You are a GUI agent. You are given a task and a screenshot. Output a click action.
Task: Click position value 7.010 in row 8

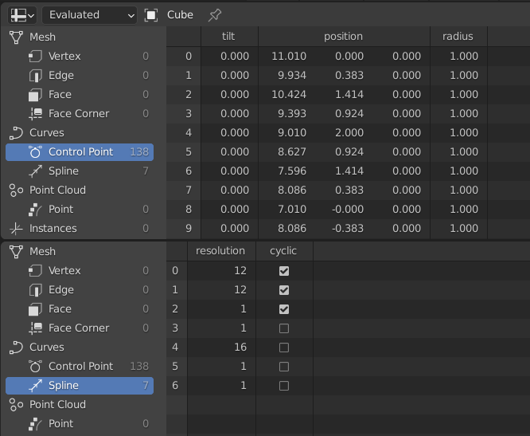[292, 209]
